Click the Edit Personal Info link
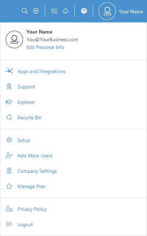Image resolution: width=147 pixels, height=236 pixels. tap(45, 48)
